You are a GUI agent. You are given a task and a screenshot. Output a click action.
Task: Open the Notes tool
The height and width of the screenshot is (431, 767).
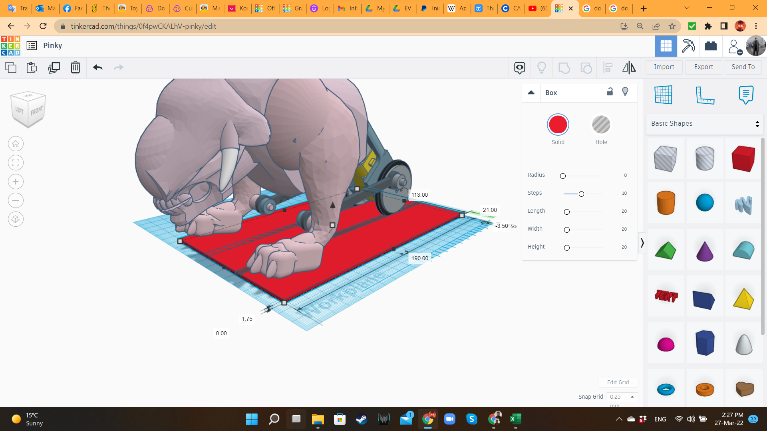click(745, 95)
